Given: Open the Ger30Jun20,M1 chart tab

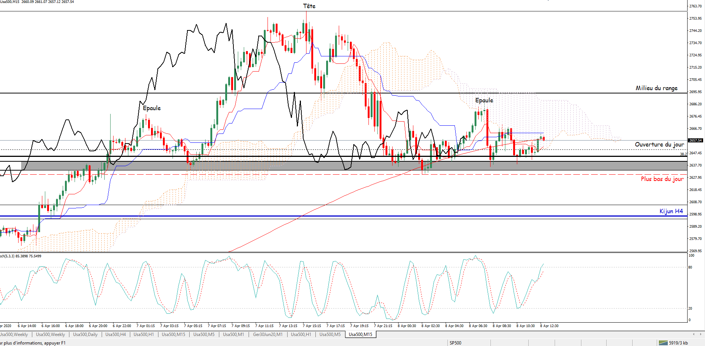Looking at the screenshot, I should [x=268, y=335].
